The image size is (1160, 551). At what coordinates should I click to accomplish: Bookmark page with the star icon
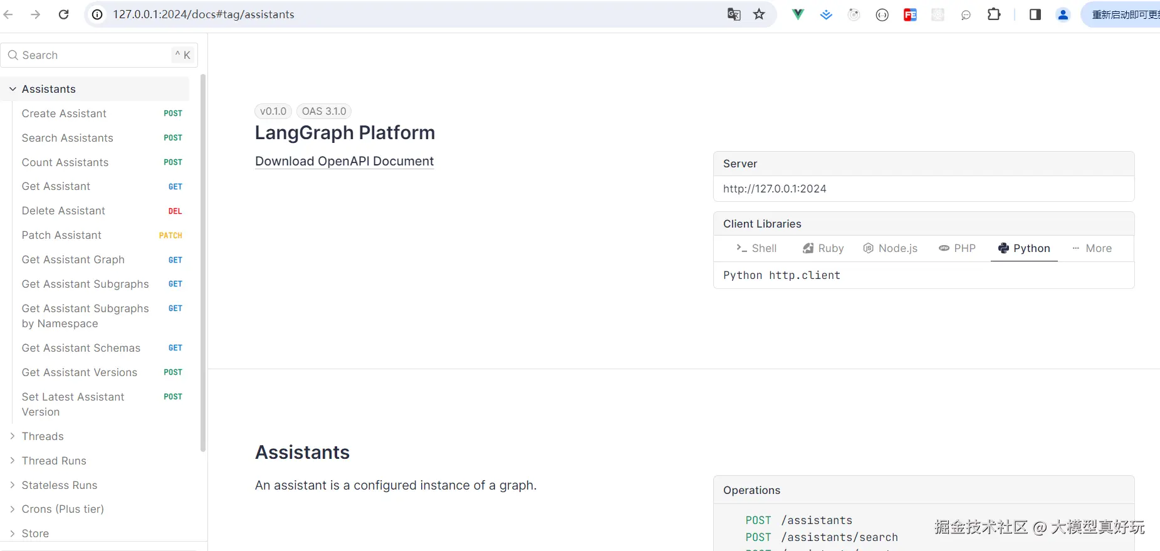[759, 14]
